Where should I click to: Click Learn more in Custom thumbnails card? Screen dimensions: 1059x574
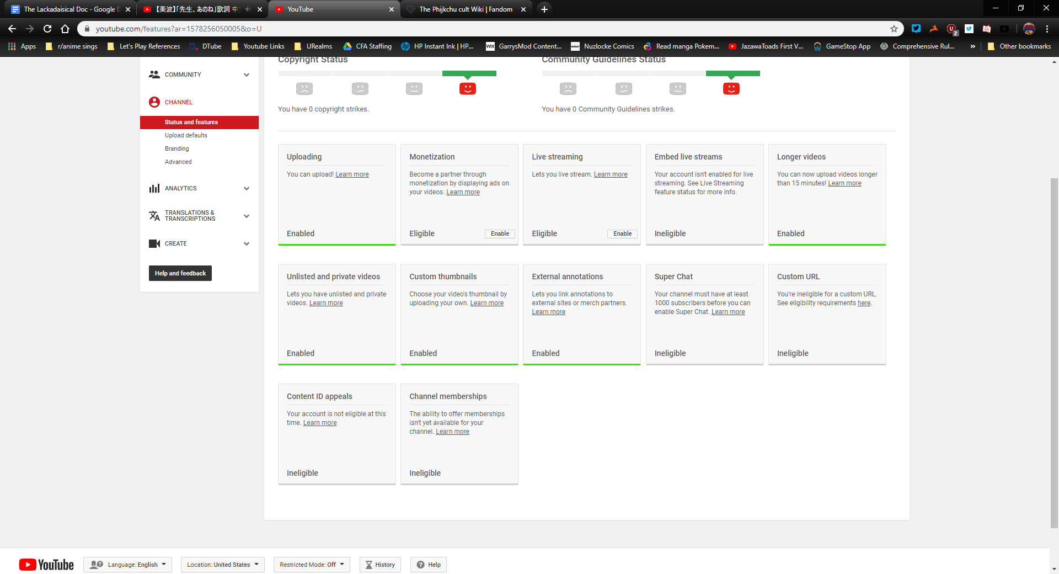[x=486, y=303]
